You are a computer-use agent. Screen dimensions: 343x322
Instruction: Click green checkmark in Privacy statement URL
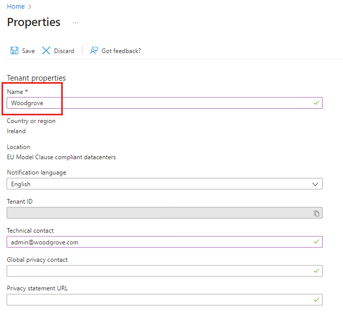coord(316,300)
